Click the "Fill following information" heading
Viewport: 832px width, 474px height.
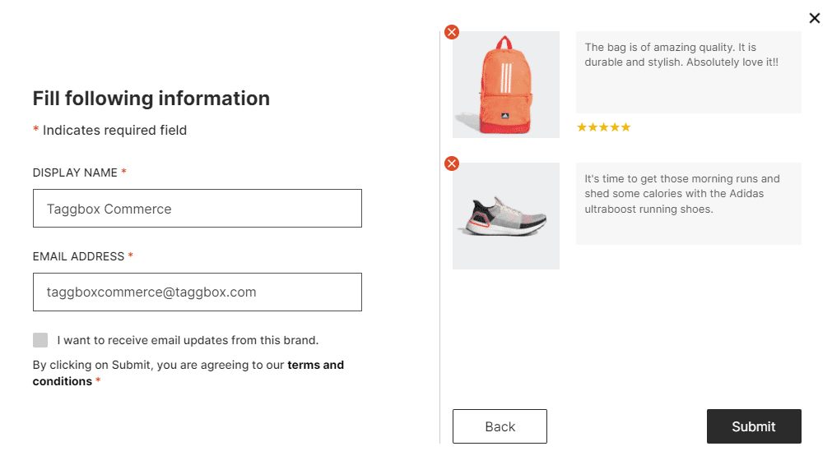click(x=151, y=99)
